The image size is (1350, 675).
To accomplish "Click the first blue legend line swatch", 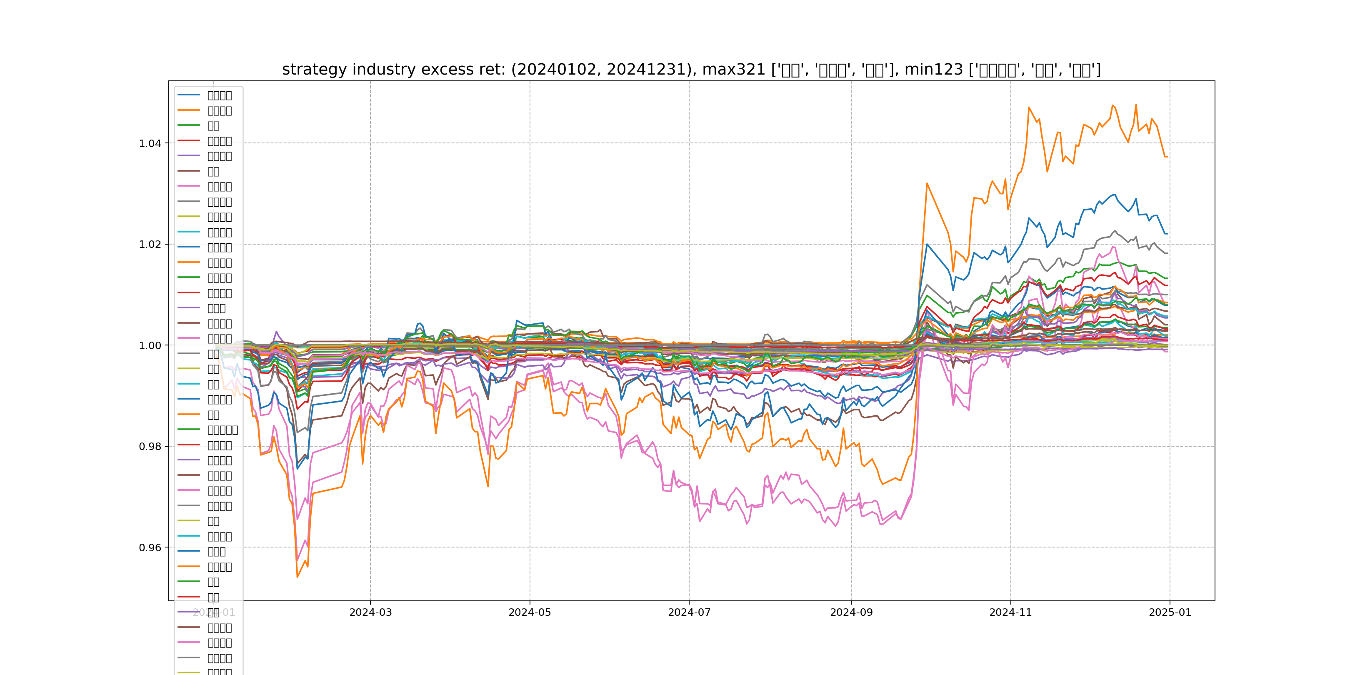I will pyautogui.click(x=189, y=95).
